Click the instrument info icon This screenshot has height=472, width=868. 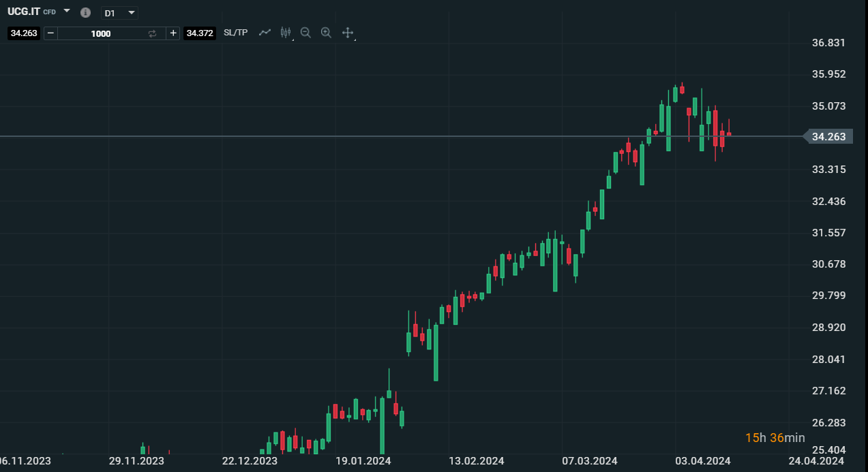pyautogui.click(x=85, y=12)
